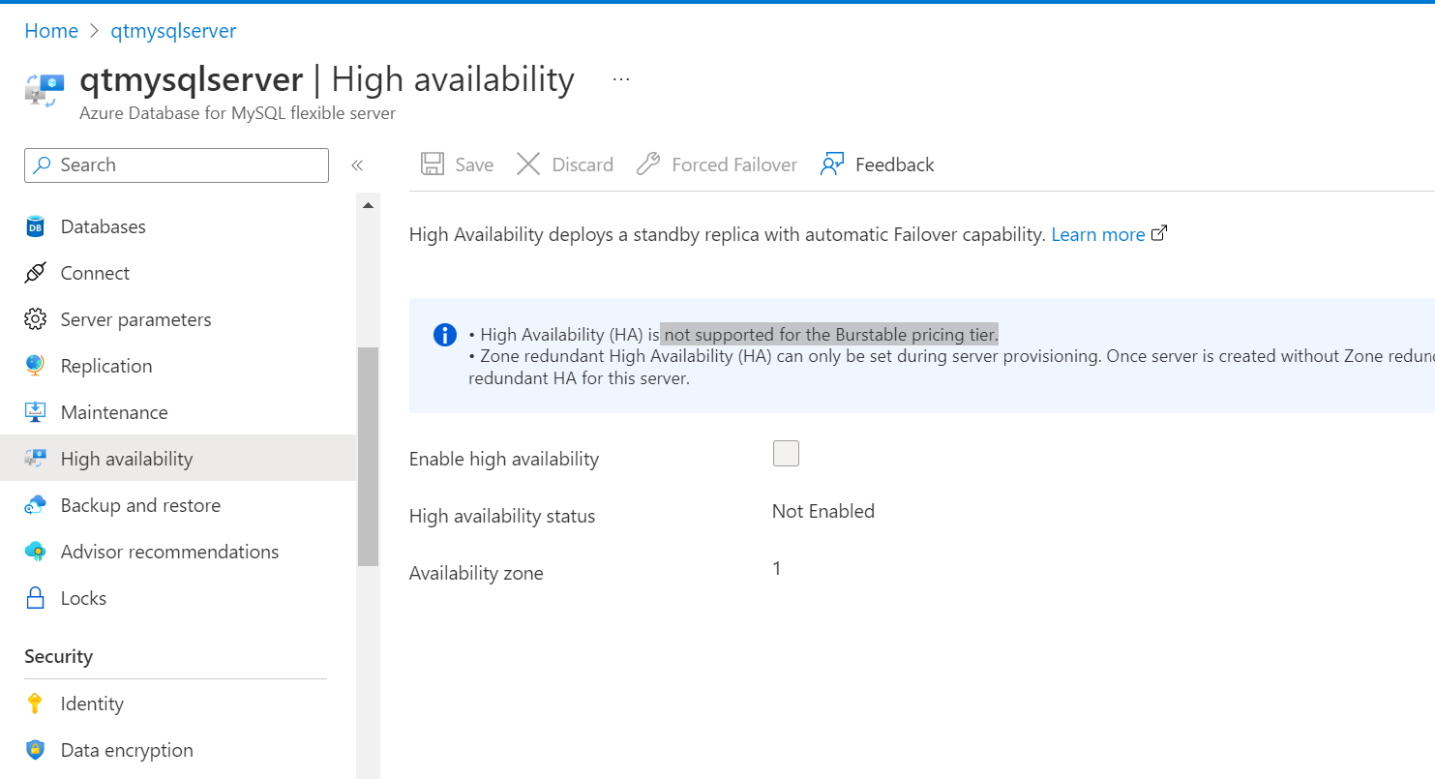
Task: Click the Forced Failover toolbar button
Action: pos(717,165)
